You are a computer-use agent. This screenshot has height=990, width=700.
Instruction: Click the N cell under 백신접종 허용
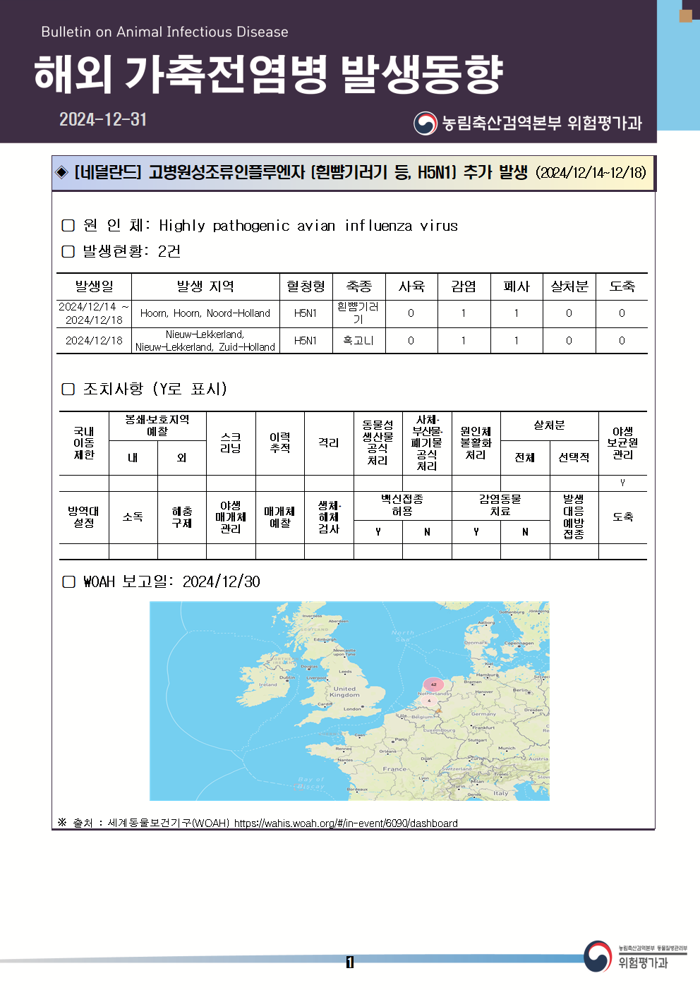427,532
